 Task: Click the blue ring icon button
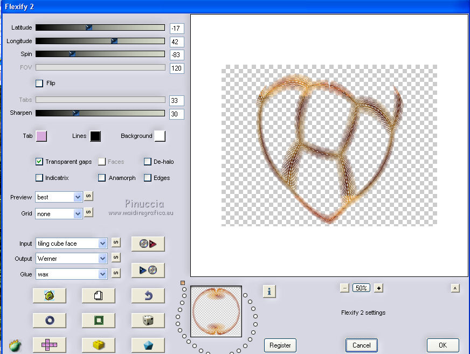[x=50, y=320]
